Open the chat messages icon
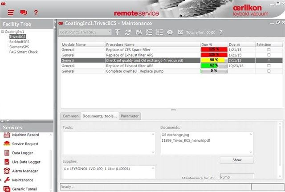 pos(24,12)
